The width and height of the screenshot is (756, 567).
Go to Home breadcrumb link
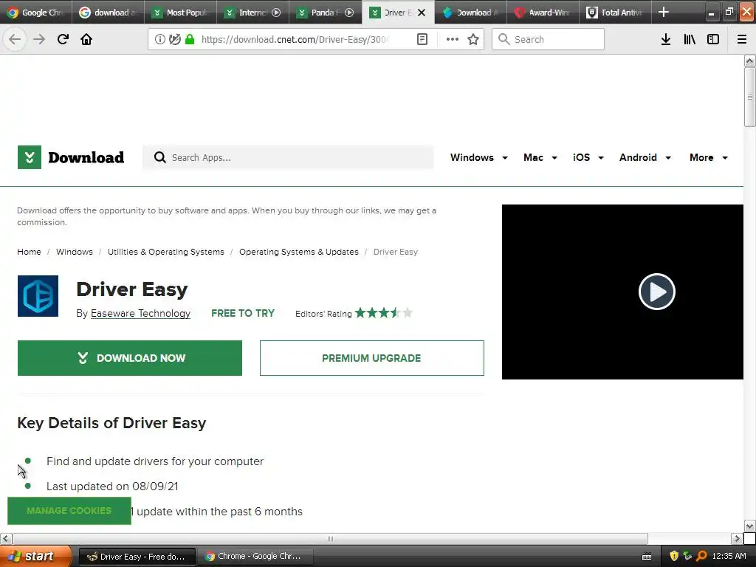(29, 252)
